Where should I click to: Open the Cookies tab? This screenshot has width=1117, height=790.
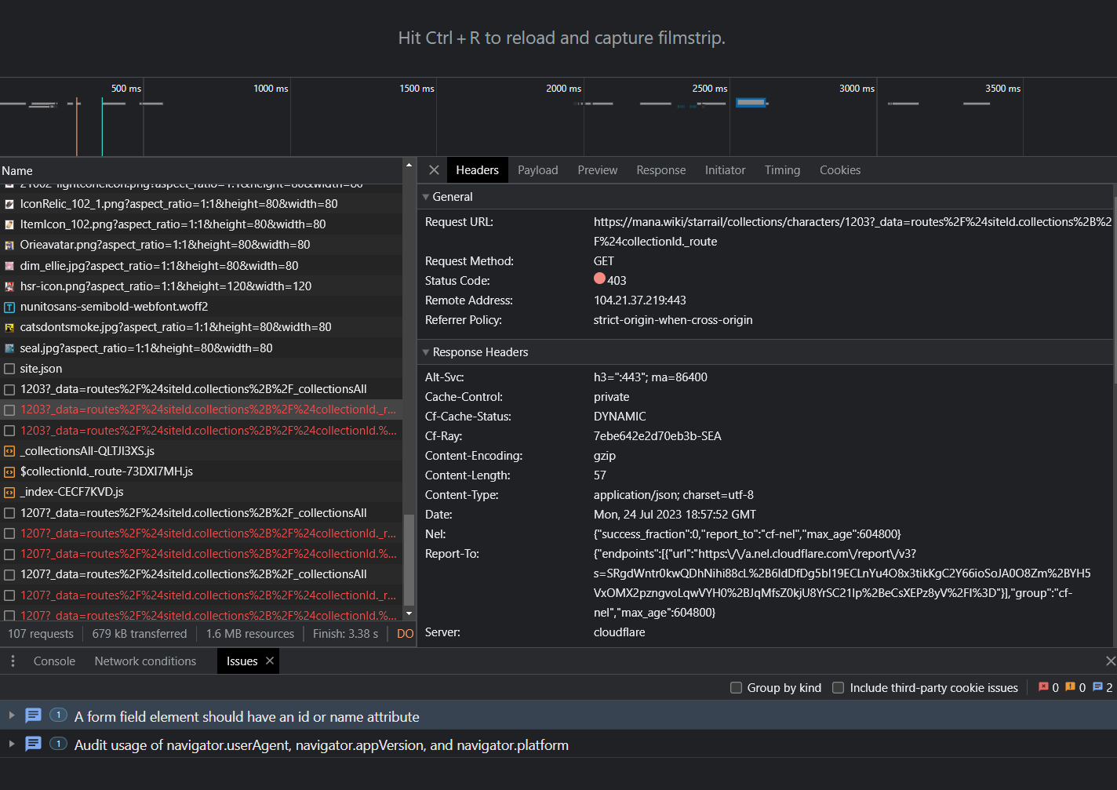pos(839,170)
